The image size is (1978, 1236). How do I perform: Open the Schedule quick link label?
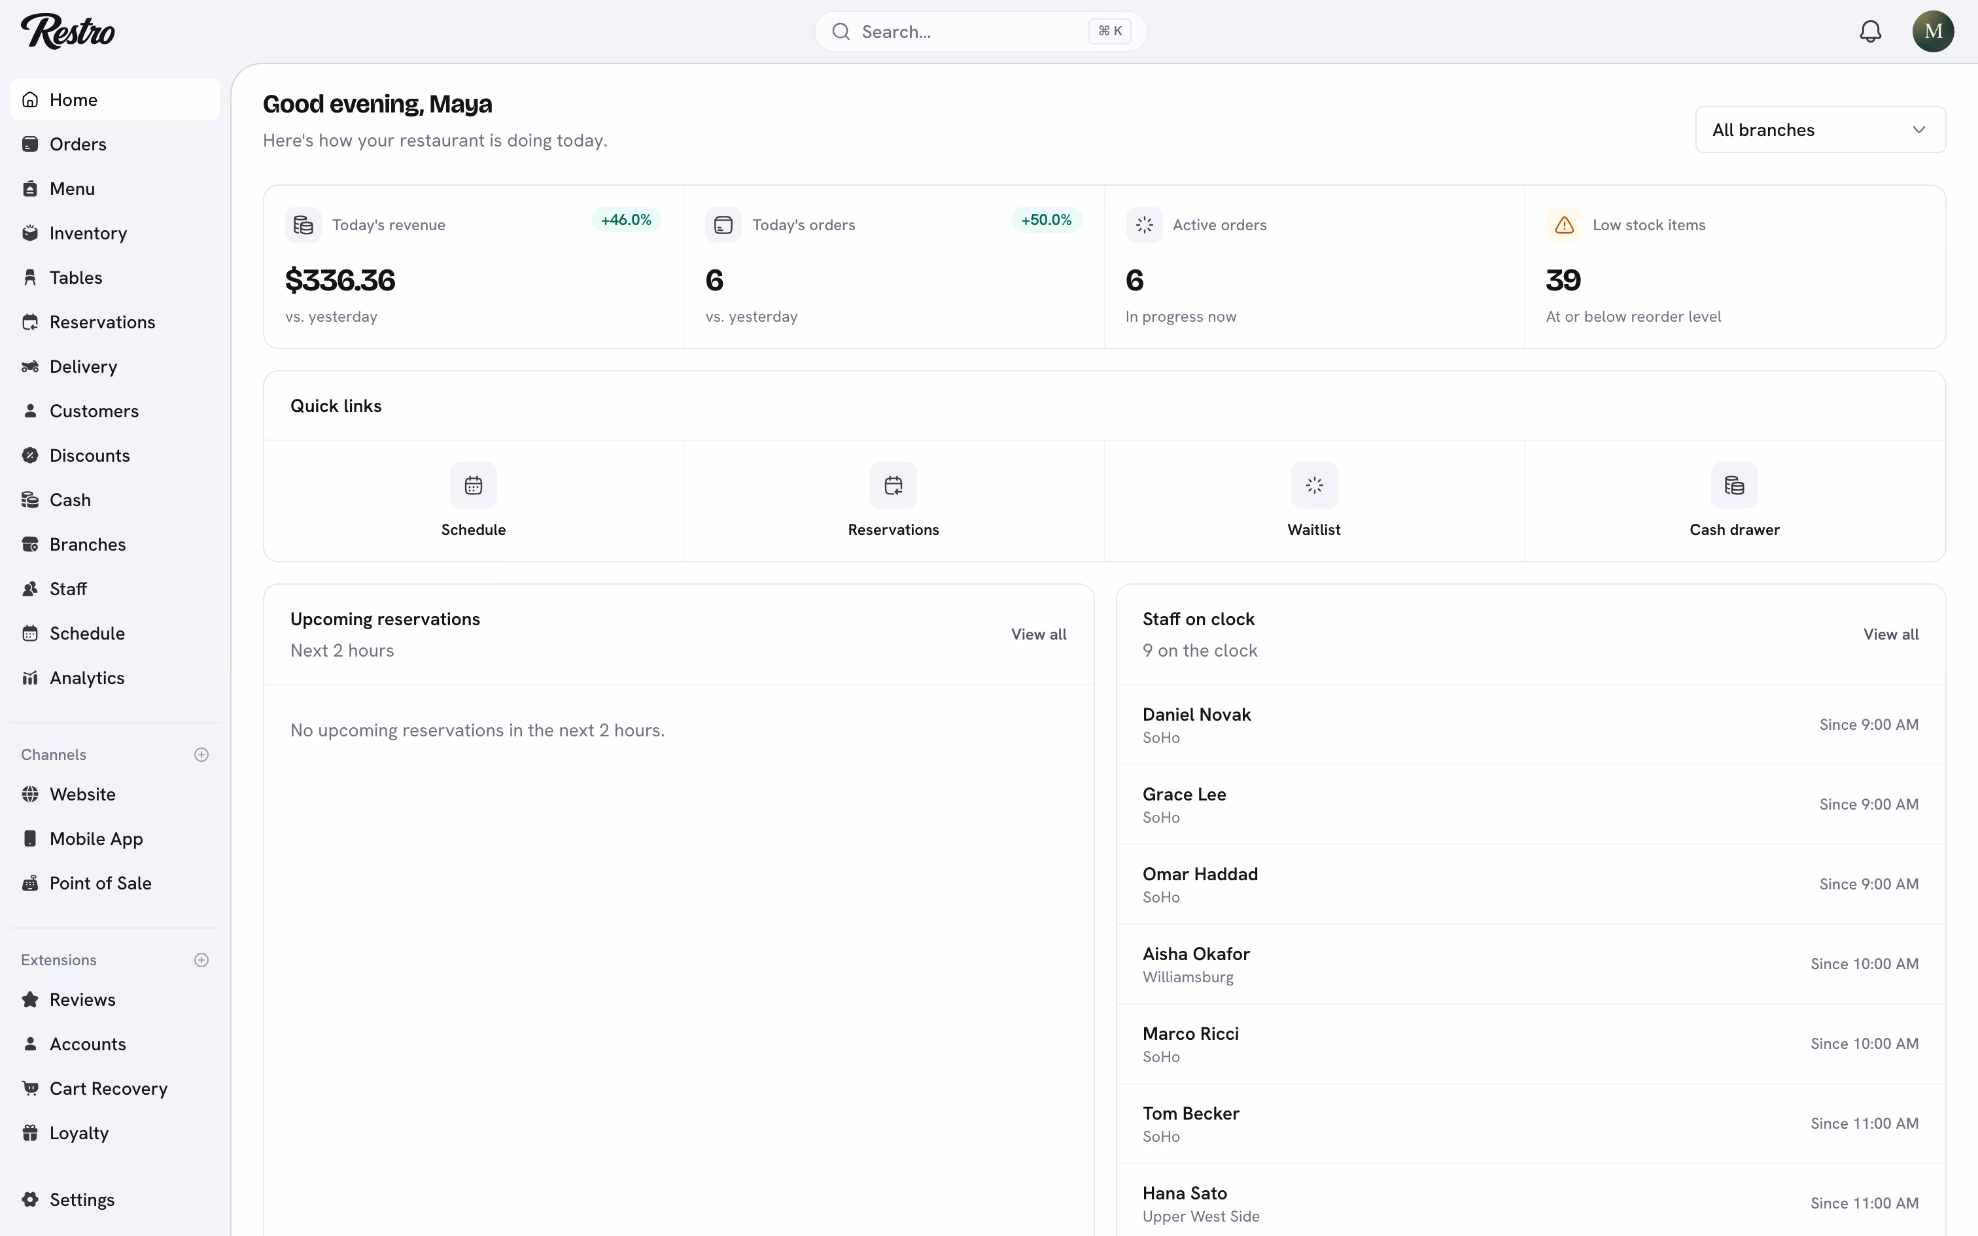click(474, 530)
